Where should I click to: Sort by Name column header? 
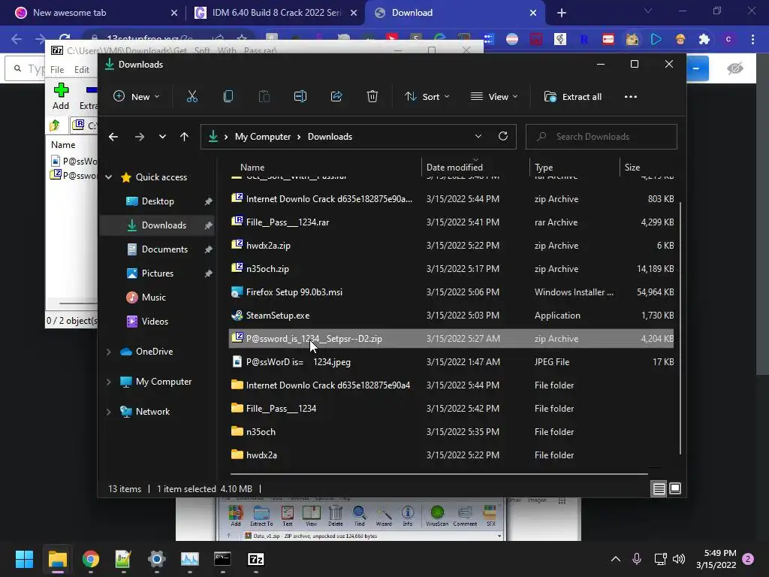252,168
